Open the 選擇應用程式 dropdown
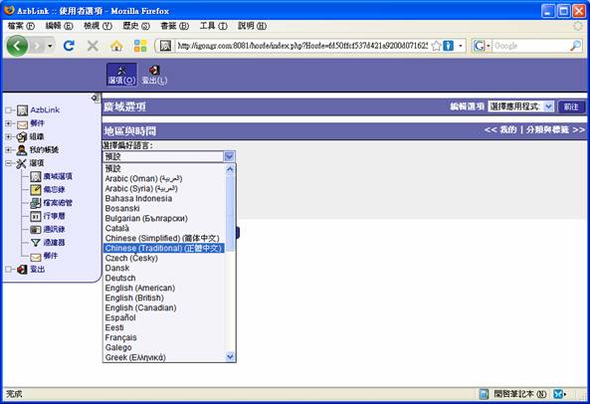 coord(521,106)
